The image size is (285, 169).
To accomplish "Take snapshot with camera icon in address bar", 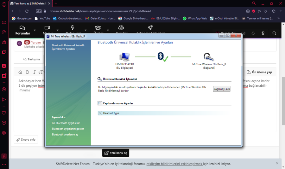I will pyautogui.click(x=248, y=11).
